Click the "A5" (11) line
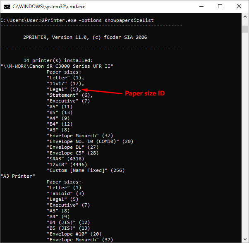The image size is (249, 243). pos(60,107)
